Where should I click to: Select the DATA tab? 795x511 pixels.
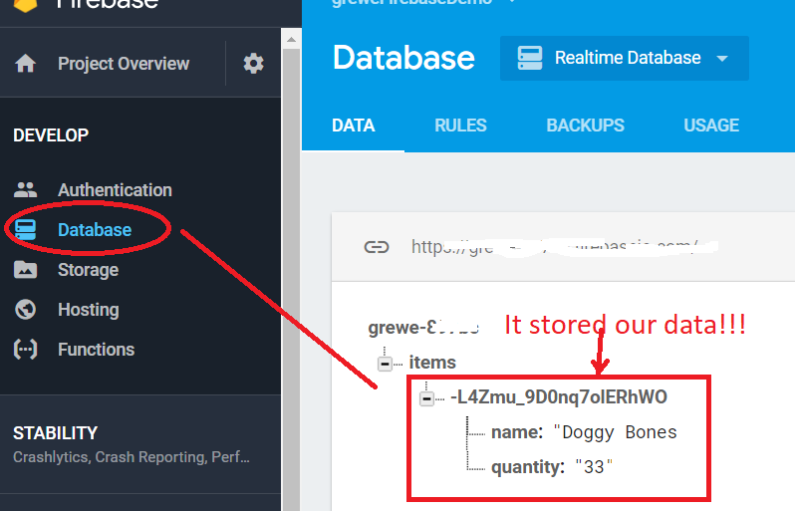tap(353, 126)
